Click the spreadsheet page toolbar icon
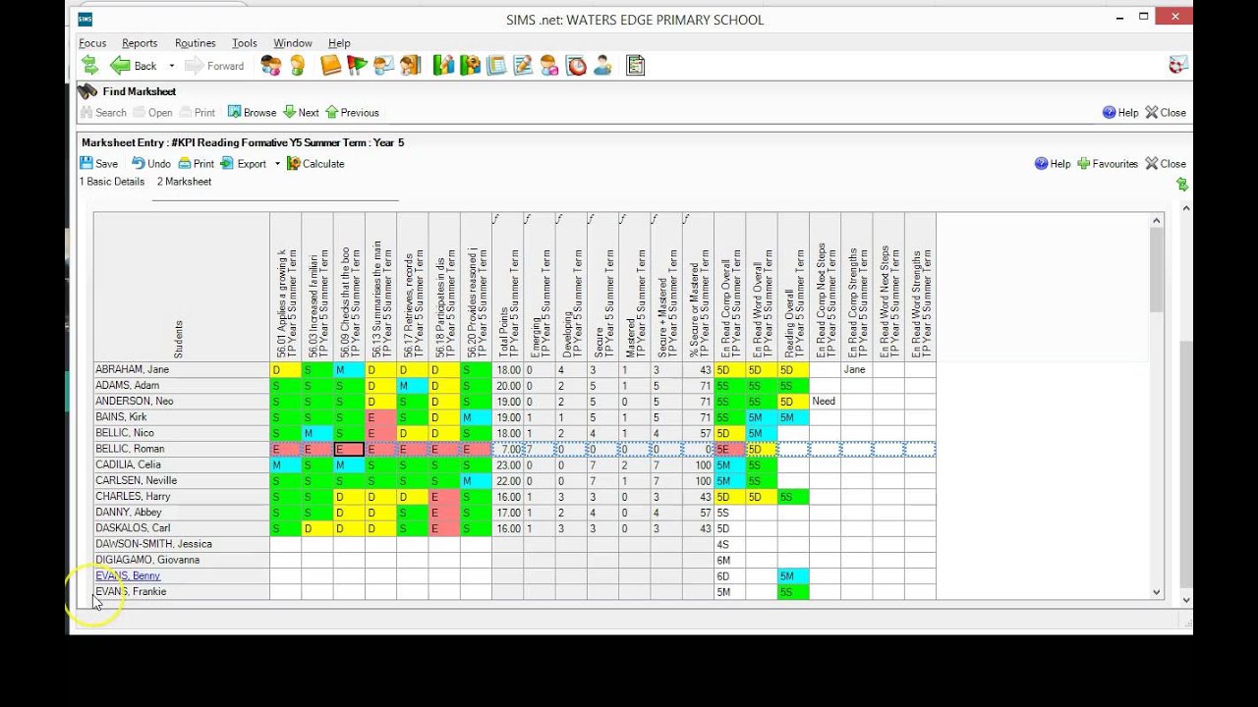Image resolution: width=1258 pixels, height=707 pixels. [x=497, y=66]
